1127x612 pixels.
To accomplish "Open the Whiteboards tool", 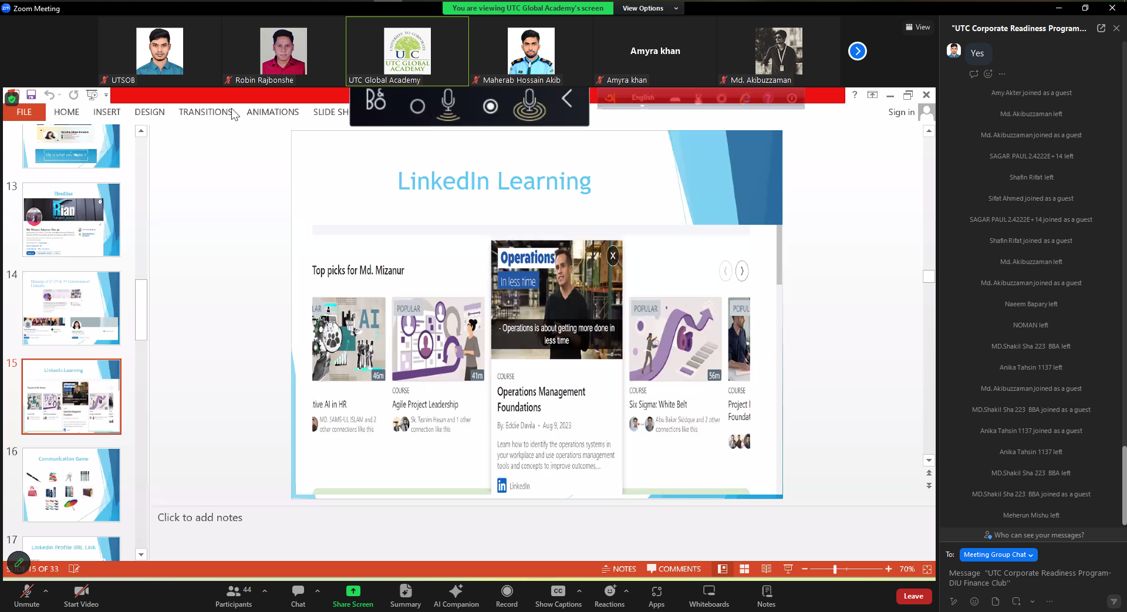I will [708, 596].
